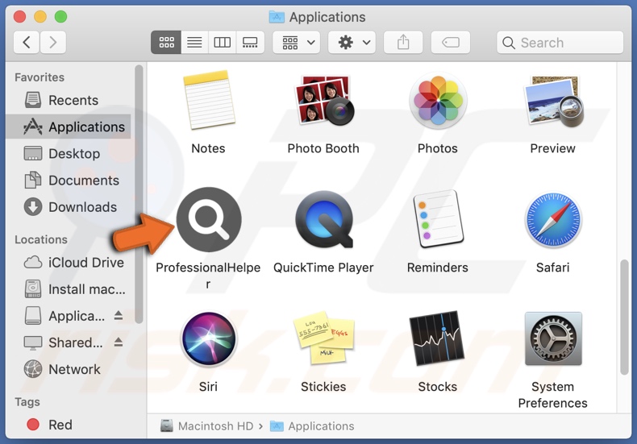Click the Photo Booth label text

coord(323,148)
